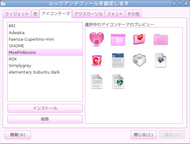Screen dimensions: 190x144
Task: Click the pink desktop window icon preview
Action: 118,39
